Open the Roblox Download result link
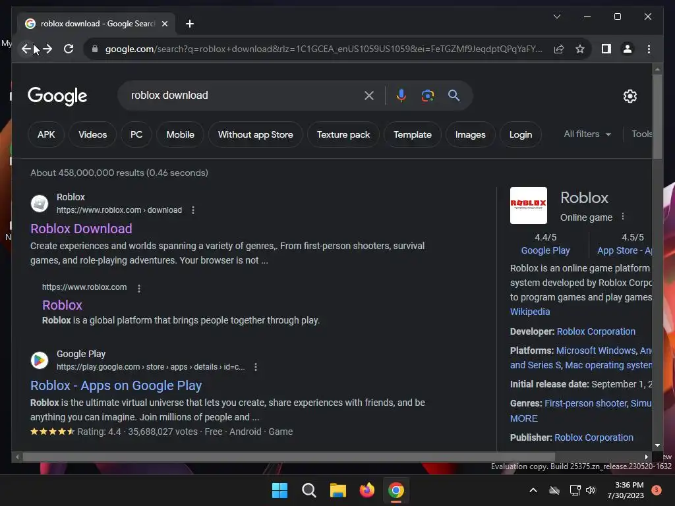The height and width of the screenshot is (506, 675). click(x=81, y=229)
